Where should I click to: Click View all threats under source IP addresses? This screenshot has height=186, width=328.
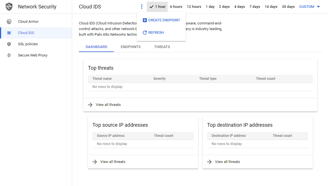click(x=113, y=162)
